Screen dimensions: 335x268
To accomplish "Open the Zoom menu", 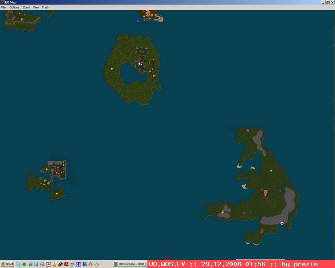I will pyautogui.click(x=26, y=7).
